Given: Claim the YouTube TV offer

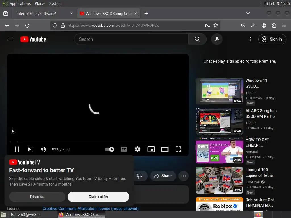Looking at the screenshot, I should pos(98,197).
